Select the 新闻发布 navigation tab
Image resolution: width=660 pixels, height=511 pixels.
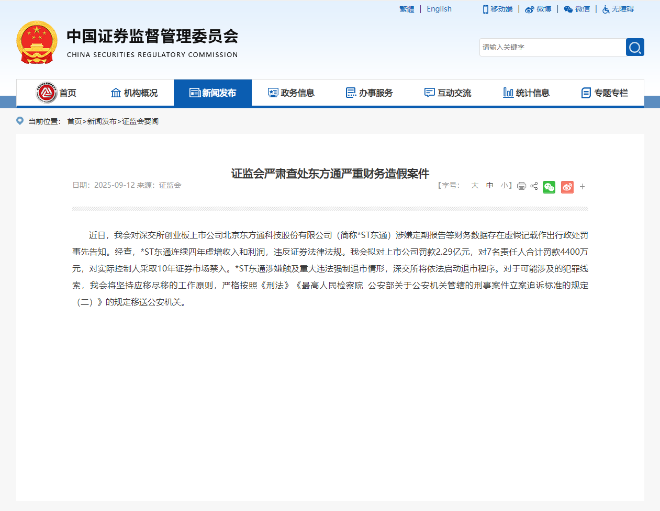click(x=212, y=93)
